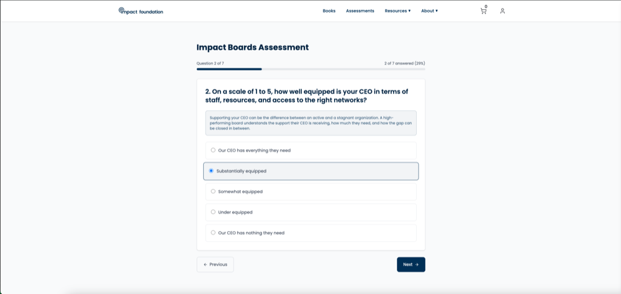This screenshot has width=621, height=294.
Task: Click "2 of 7 answered (29%)" text
Action: (x=405, y=63)
